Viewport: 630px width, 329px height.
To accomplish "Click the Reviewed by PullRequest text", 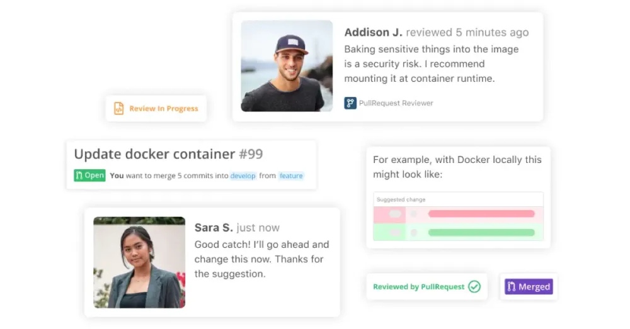I will [x=418, y=287].
